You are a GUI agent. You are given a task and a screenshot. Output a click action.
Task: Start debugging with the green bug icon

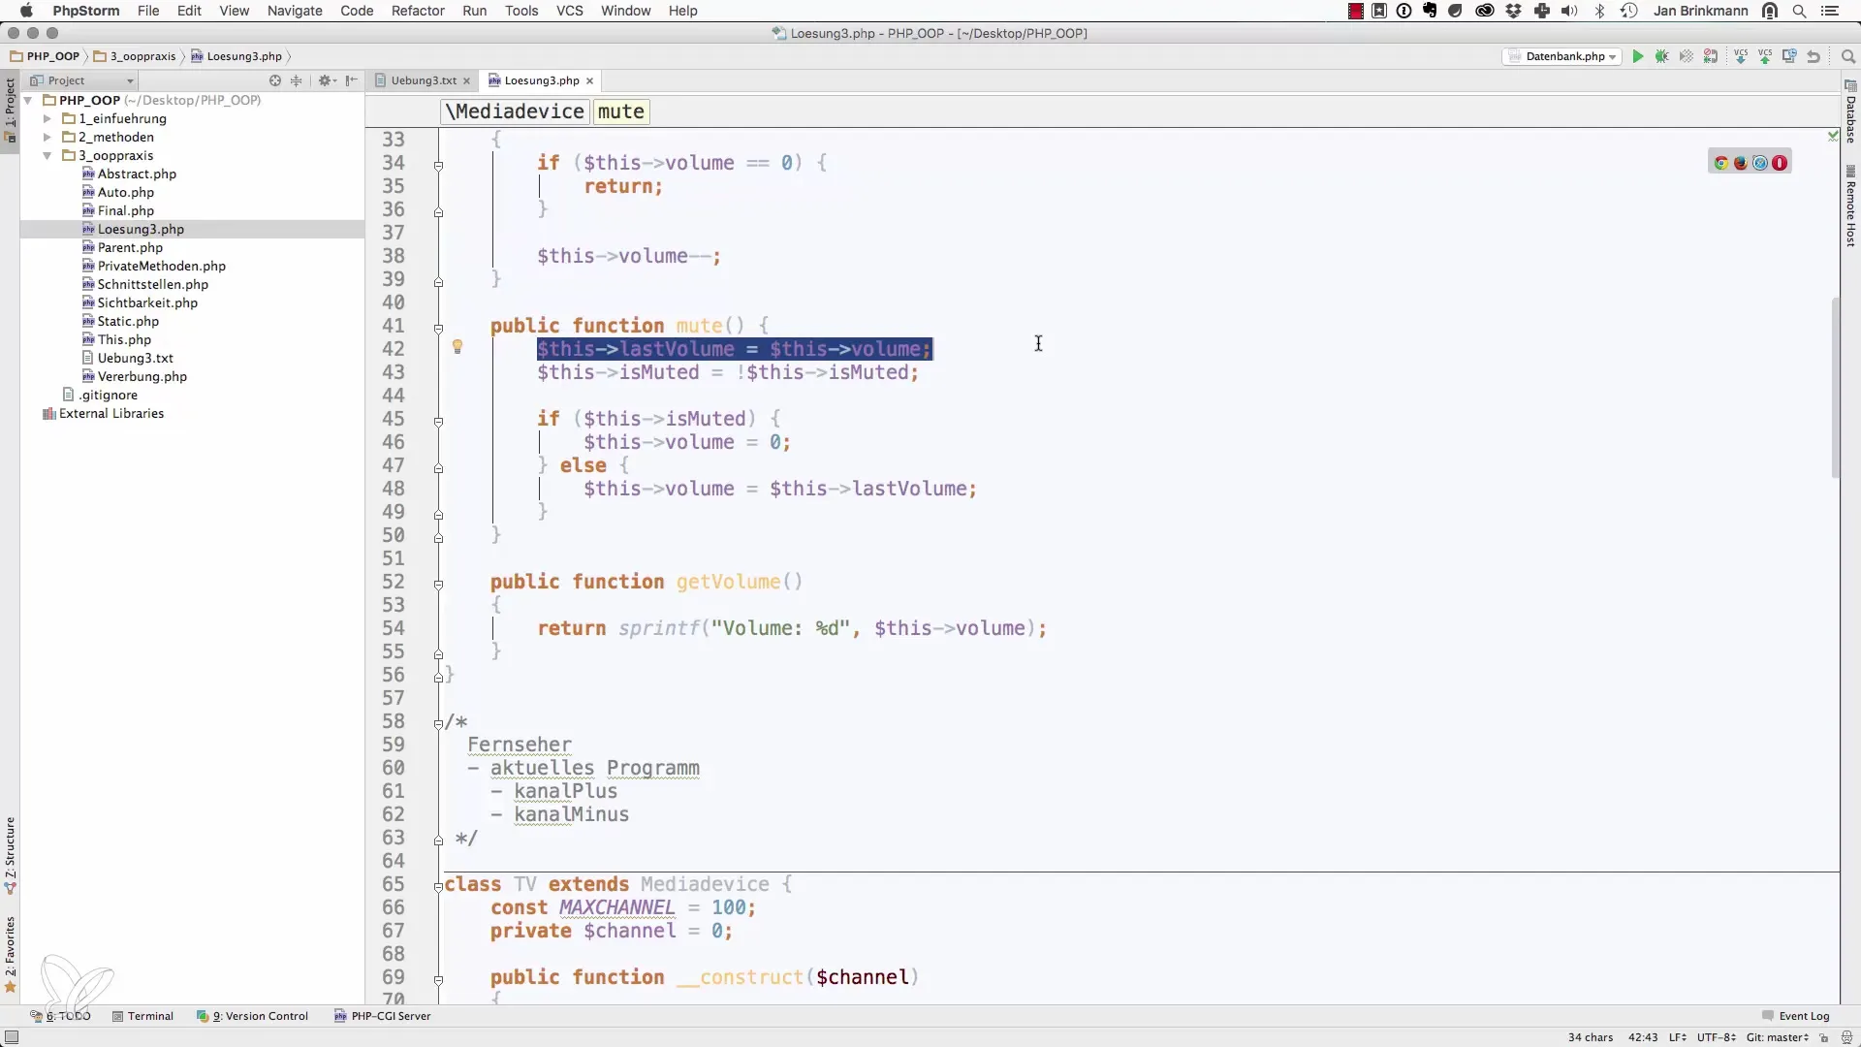(1662, 56)
